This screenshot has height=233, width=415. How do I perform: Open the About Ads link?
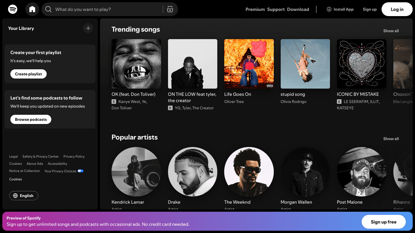click(x=35, y=164)
